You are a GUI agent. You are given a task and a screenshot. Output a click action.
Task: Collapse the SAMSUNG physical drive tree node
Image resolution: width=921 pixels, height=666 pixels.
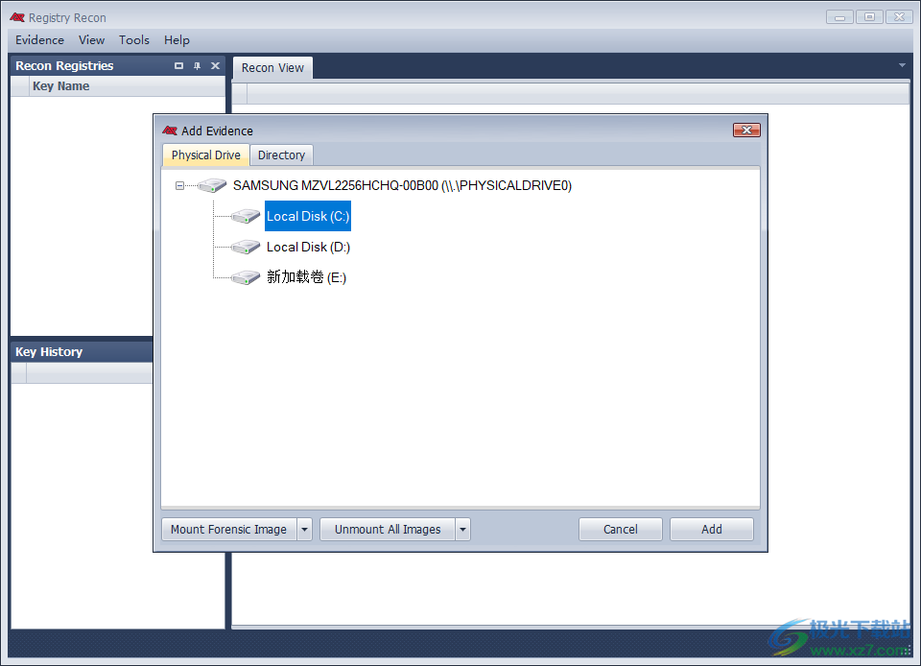click(179, 186)
